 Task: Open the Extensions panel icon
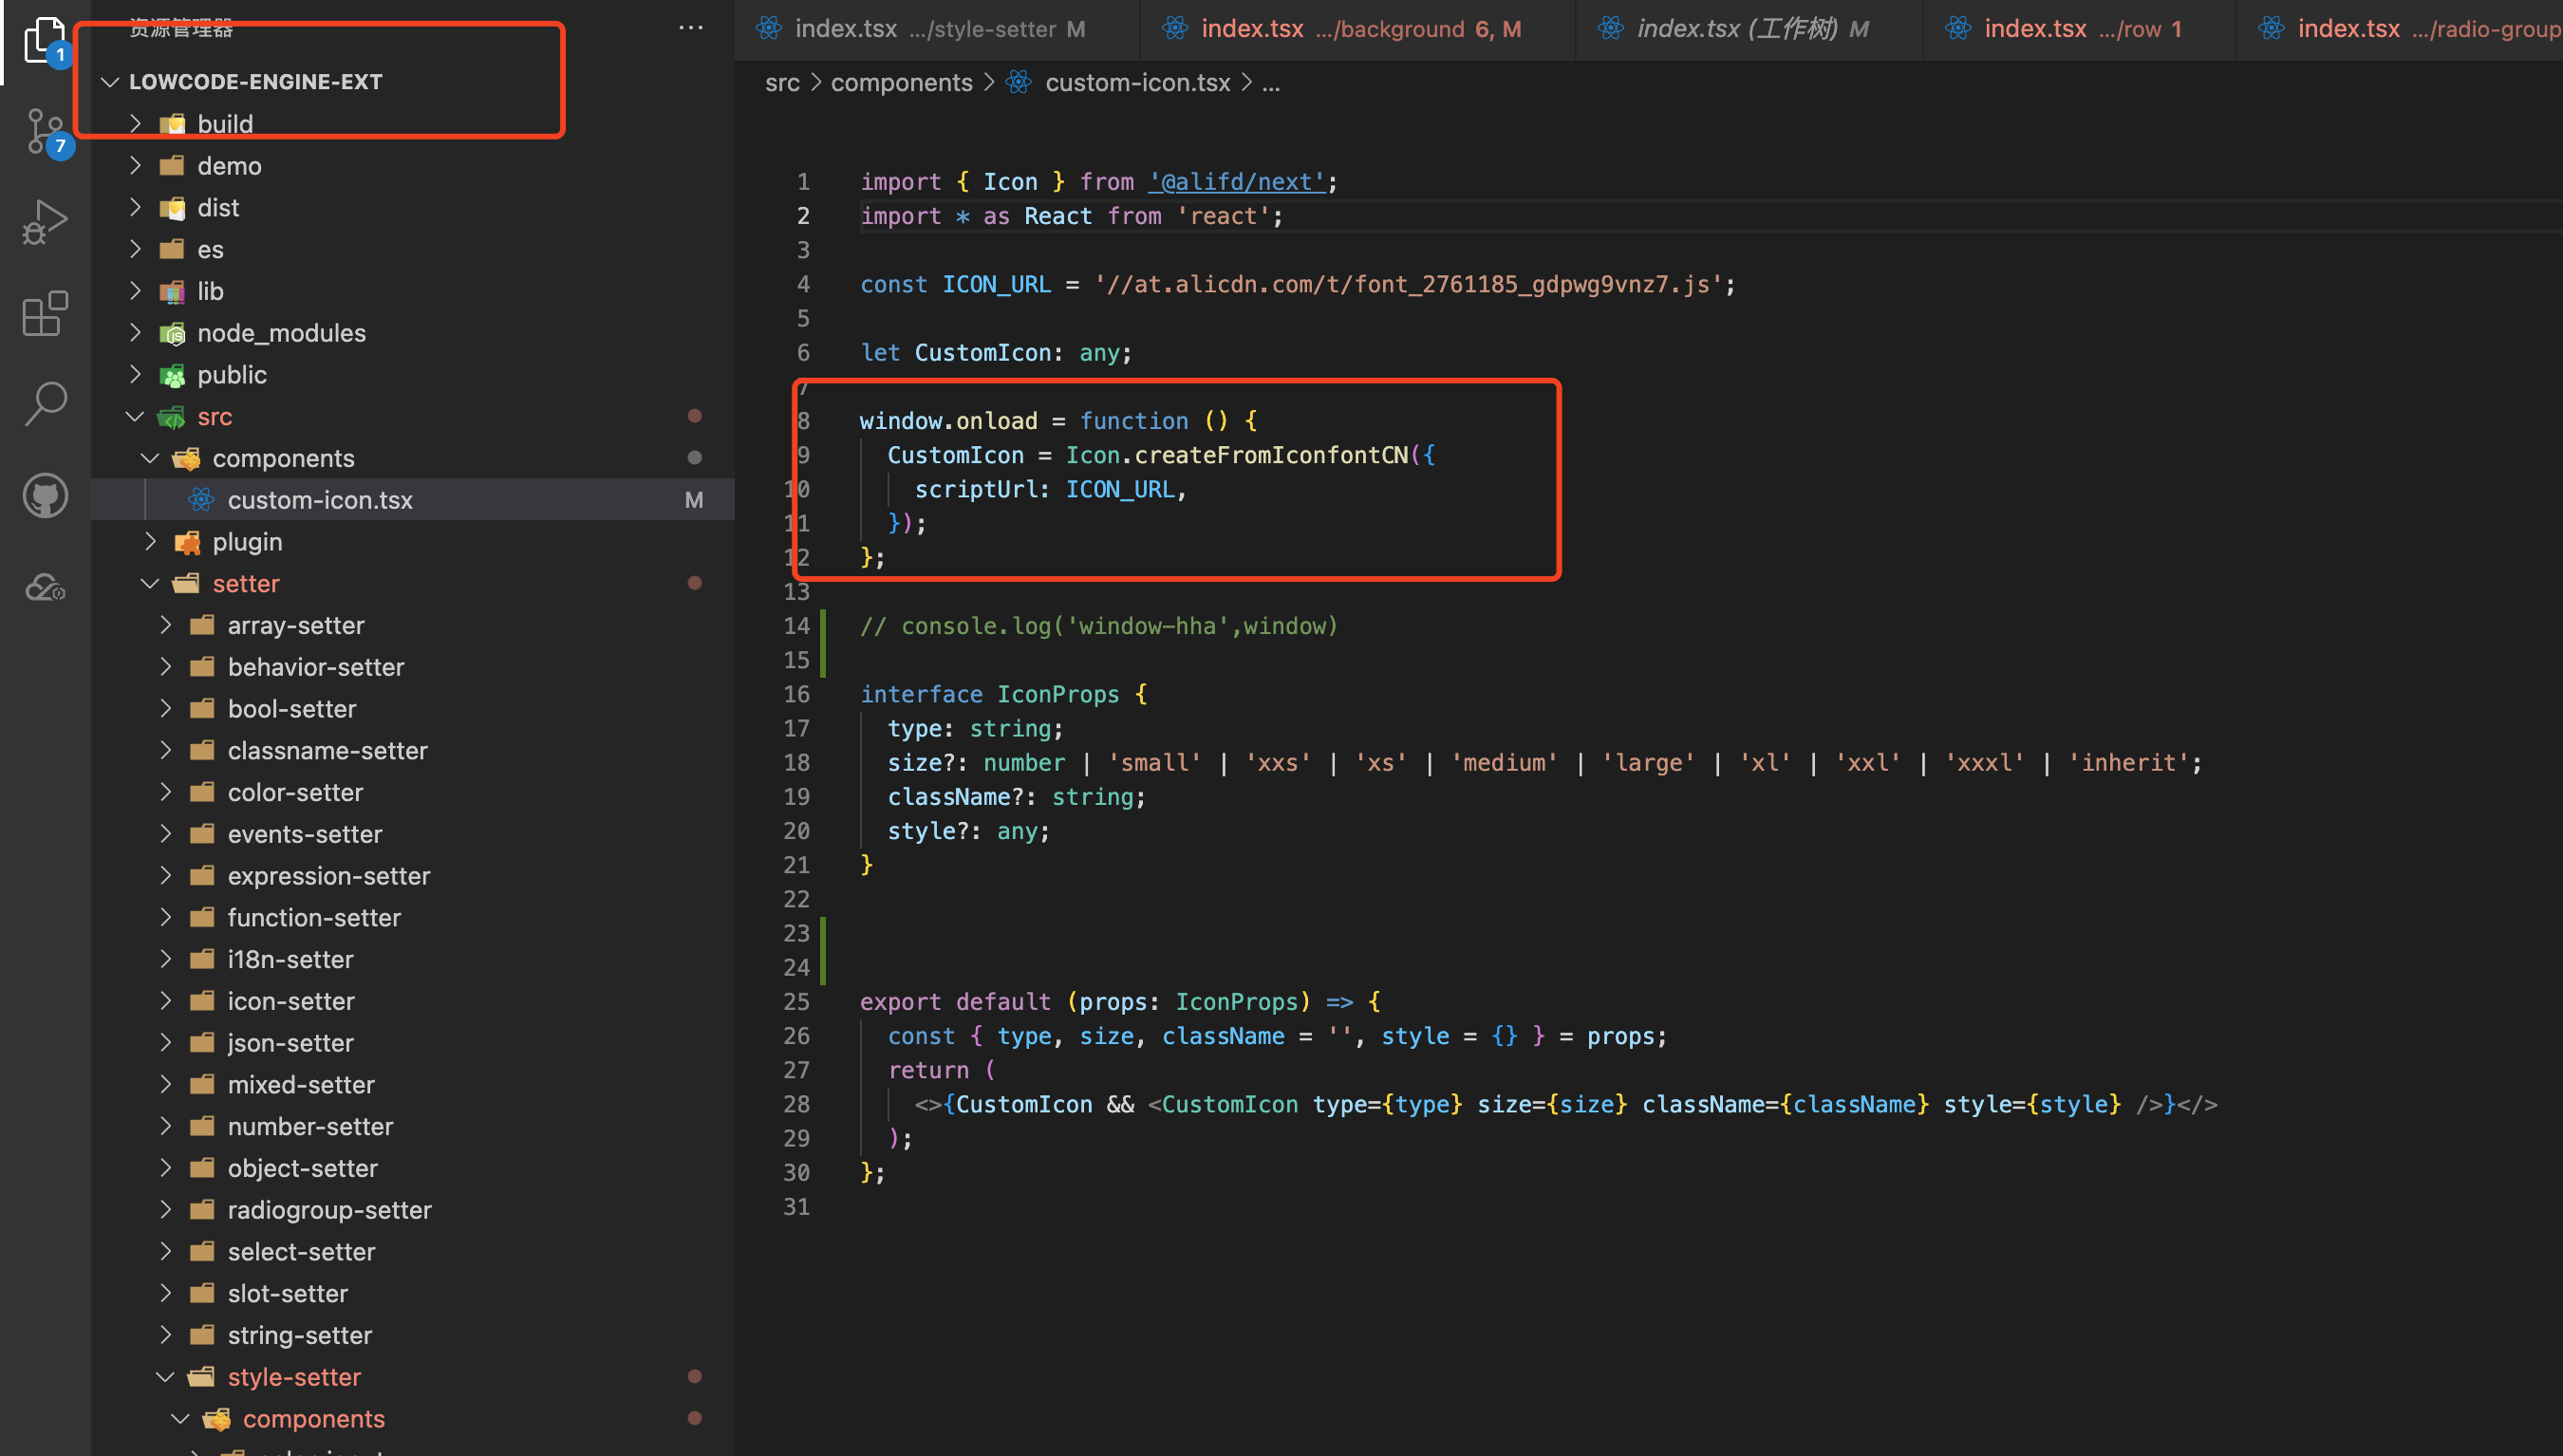click(x=44, y=313)
